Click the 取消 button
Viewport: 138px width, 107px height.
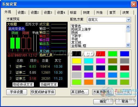point(125,102)
